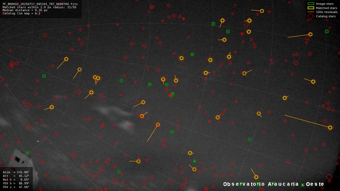This screenshot has width=340, height=191.
Task: Click the orange 100x residuals legend line
Action: pos(311,12)
